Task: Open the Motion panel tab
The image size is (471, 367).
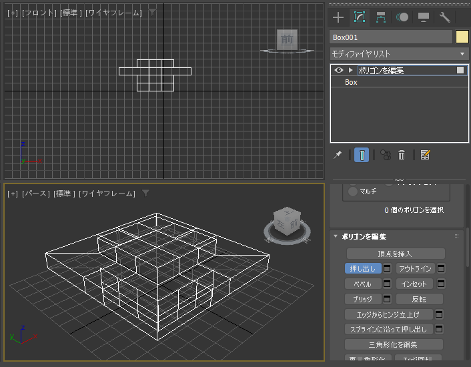Action: [x=402, y=17]
